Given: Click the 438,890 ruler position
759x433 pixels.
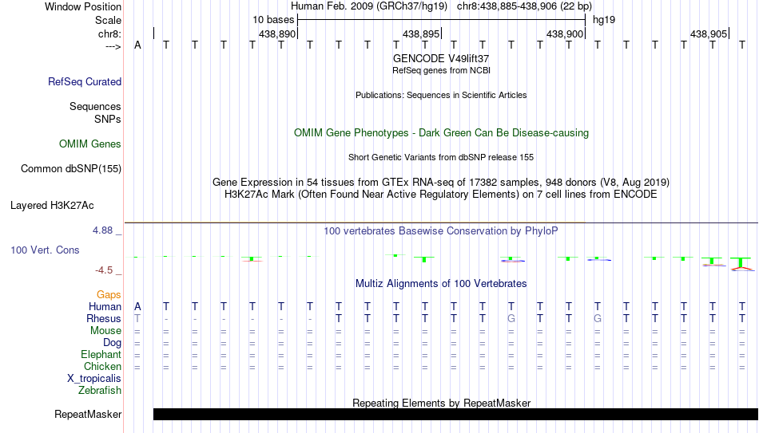Looking at the screenshot, I should [277, 33].
